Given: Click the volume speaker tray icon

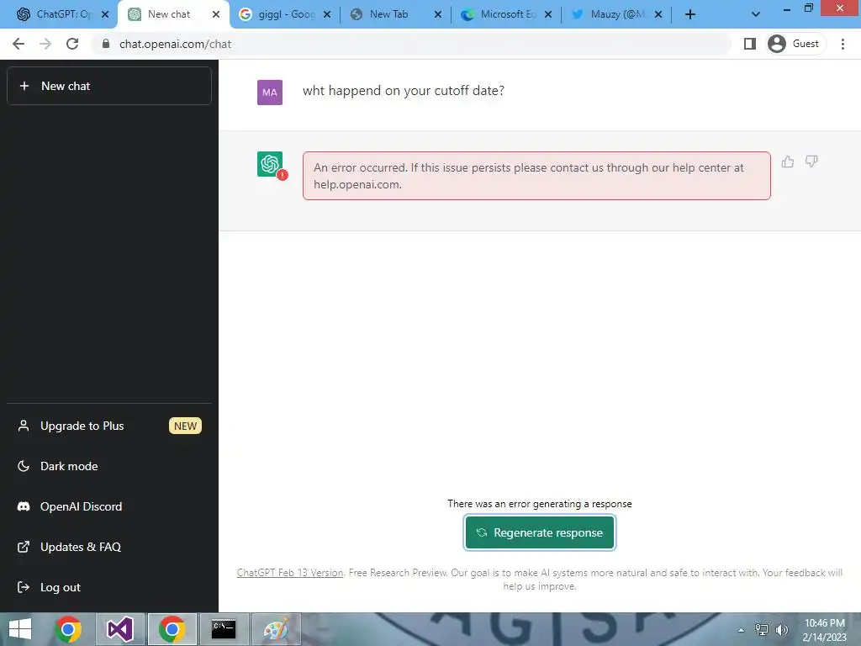Looking at the screenshot, I should 781,629.
